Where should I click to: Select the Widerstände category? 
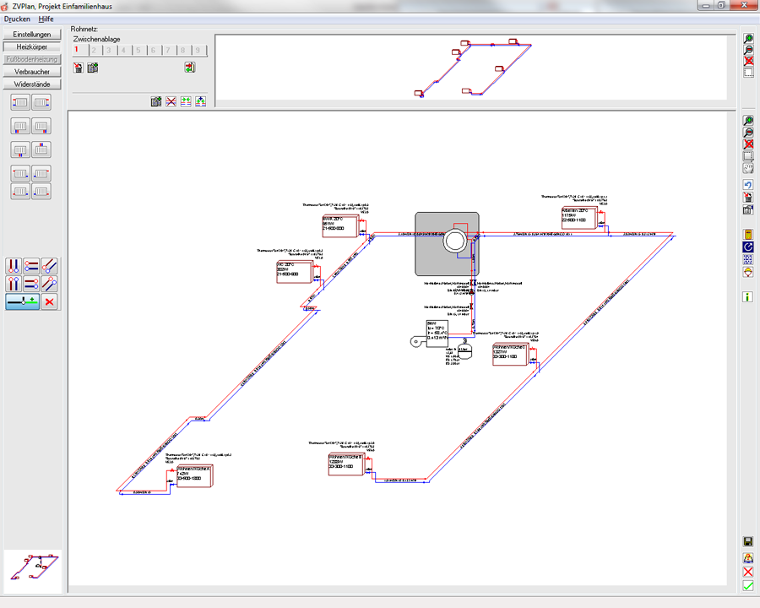tap(32, 84)
